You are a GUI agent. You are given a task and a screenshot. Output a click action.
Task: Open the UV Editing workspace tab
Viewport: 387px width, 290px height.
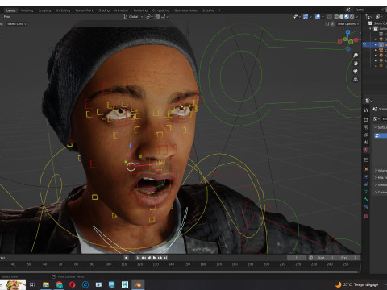(63, 10)
